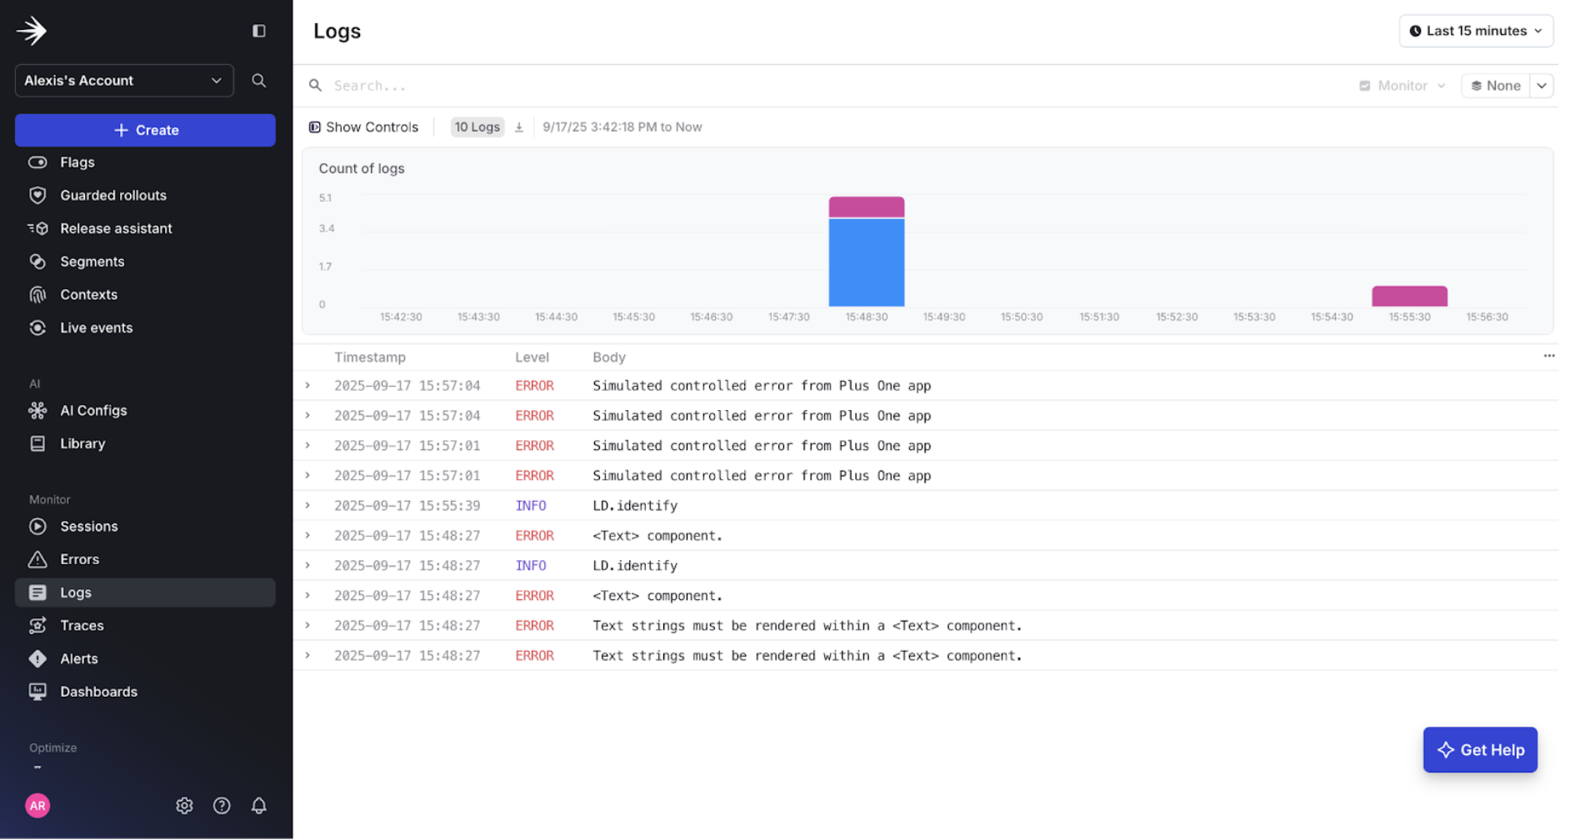Click the Traces icon under Monitor
Viewport: 1570px width, 840px height.
pos(37,625)
